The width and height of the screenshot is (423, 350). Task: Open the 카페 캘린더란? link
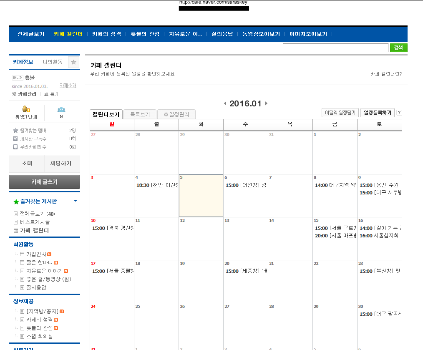(x=386, y=74)
